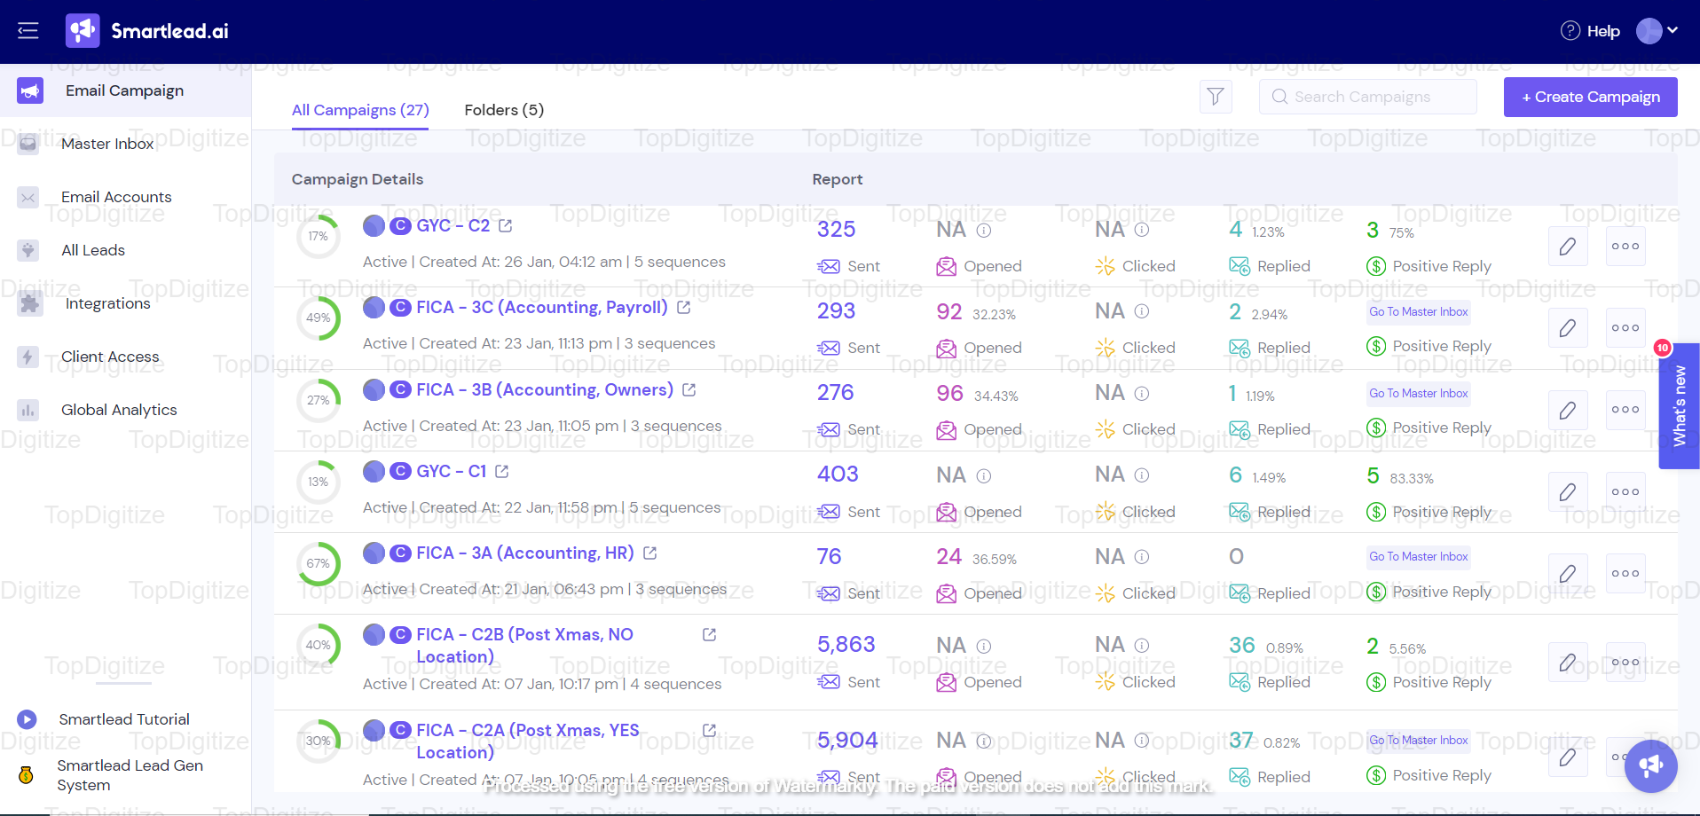The width and height of the screenshot is (1700, 816).
Task: Click the 5,863 sent count
Action: pyautogui.click(x=846, y=645)
